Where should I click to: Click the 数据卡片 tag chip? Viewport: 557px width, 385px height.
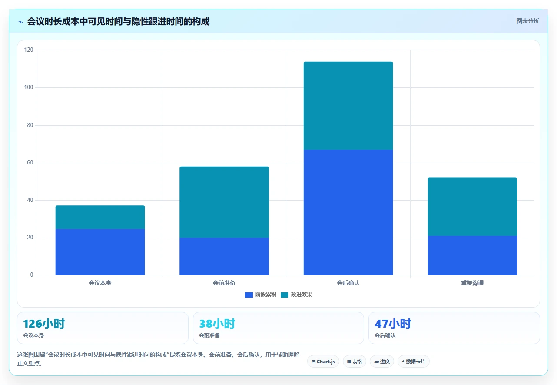414,362
